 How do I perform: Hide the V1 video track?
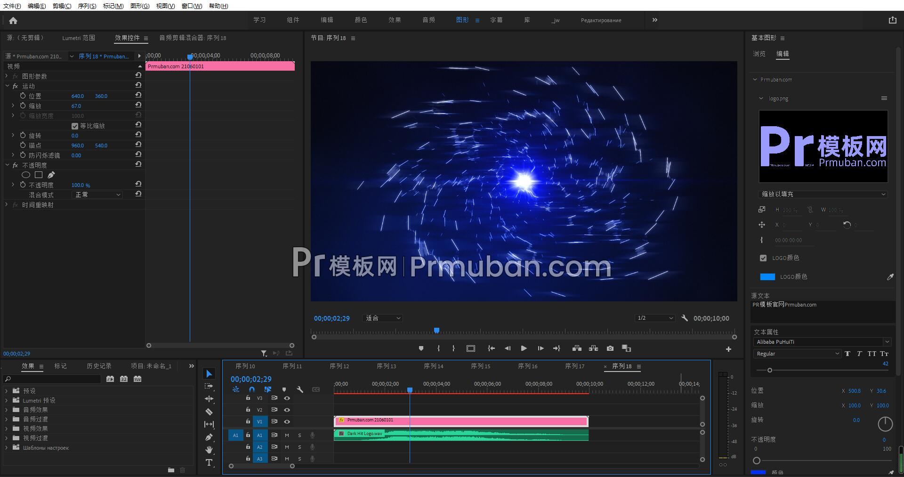tap(287, 421)
